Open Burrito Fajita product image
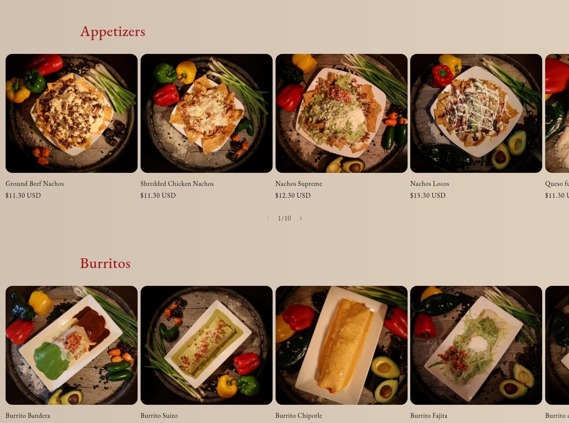Screen dimensions: 569x423 (476, 345)
